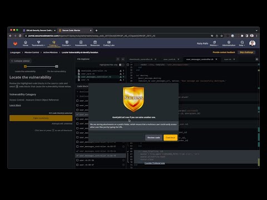Check the user_messages_controller.rb:55-57 code block
267x200 pixels.
tap(77, 147)
